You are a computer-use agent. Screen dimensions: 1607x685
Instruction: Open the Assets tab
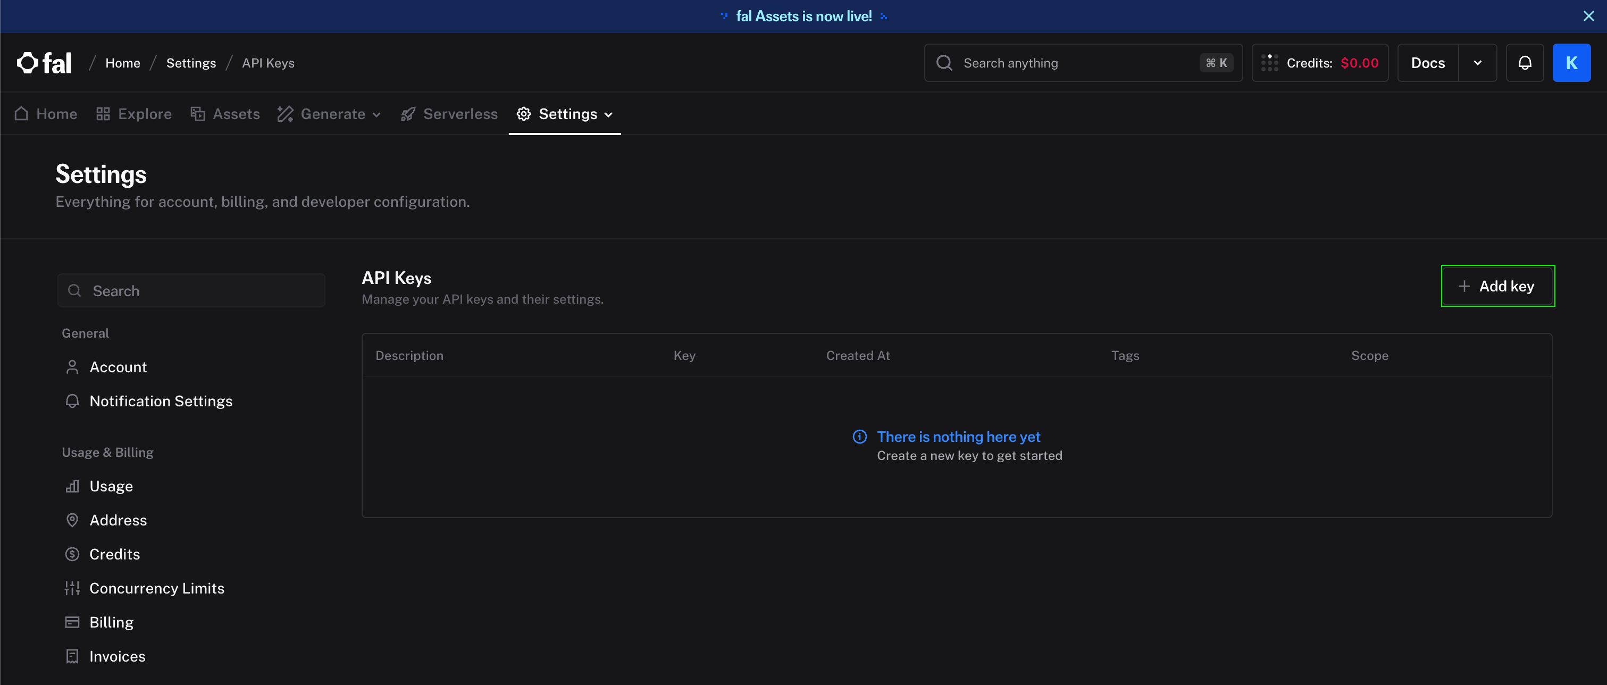(224, 113)
